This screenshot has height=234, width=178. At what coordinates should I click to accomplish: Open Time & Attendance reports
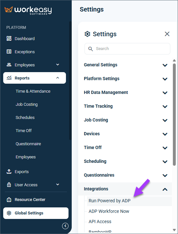pos(33,91)
